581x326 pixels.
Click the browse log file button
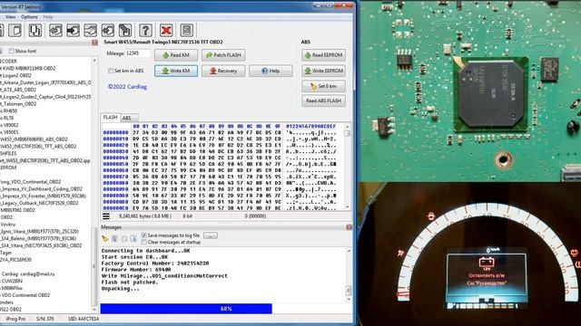coord(211,235)
